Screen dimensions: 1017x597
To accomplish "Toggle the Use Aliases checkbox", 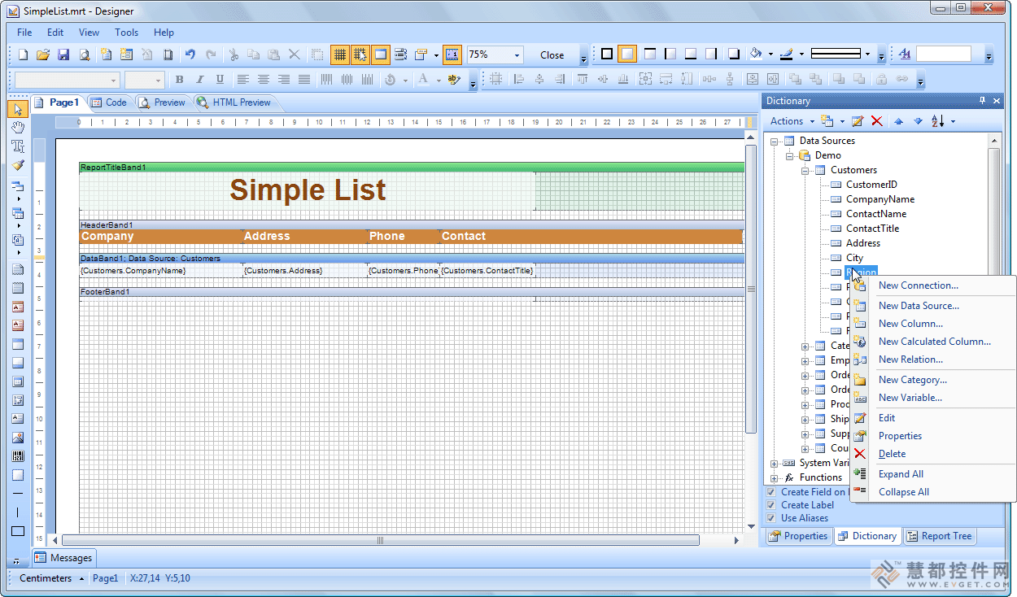I will (771, 518).
